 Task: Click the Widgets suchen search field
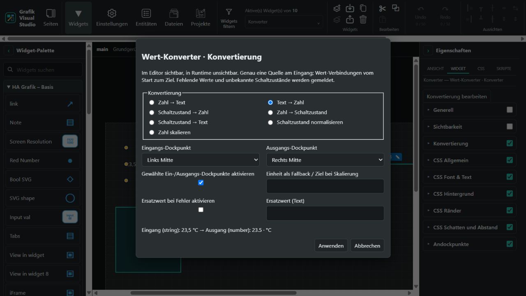[43, 70]
